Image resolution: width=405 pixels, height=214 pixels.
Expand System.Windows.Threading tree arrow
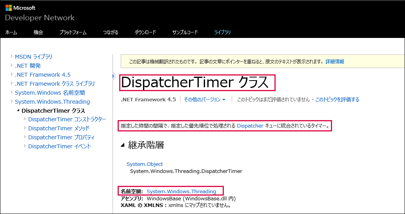(12, 101)
